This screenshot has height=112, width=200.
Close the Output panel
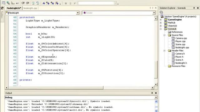point(156,93)
